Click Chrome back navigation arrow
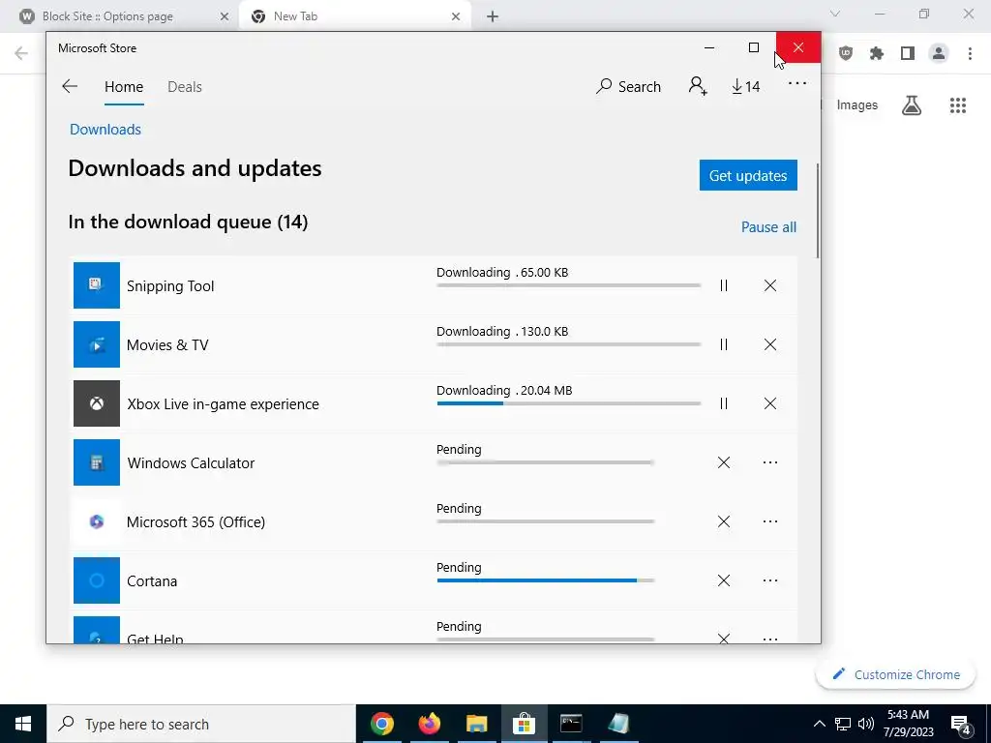 [21, 53]
